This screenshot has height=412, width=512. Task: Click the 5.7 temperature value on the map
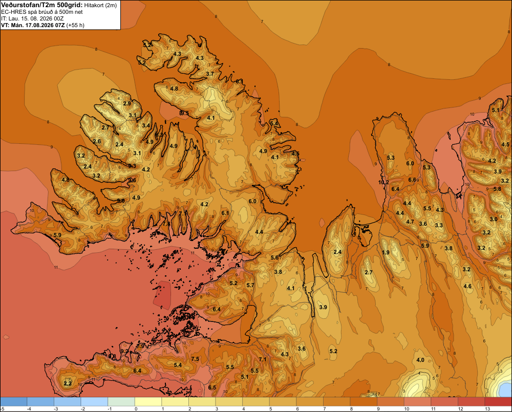pos(250,285)
